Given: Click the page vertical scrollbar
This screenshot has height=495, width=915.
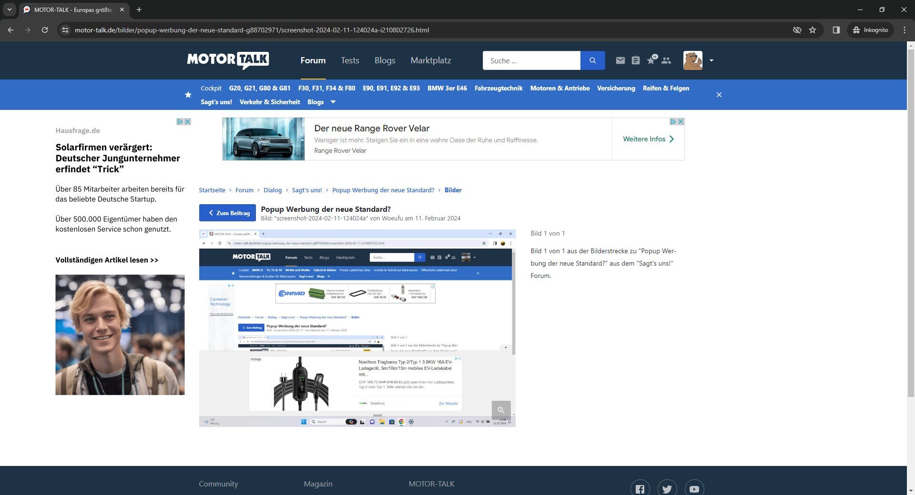Looking at the screenshot, I should (911, 222).
